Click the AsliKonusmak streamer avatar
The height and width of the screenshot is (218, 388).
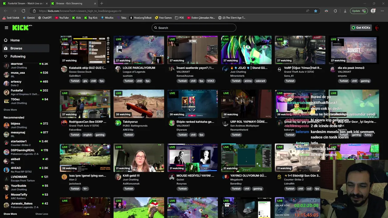click(x=118, y=177)
